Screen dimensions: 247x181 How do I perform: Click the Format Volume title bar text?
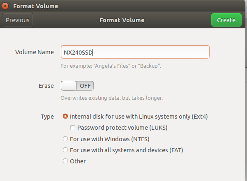pyautogui.click(x=35, y=6)
